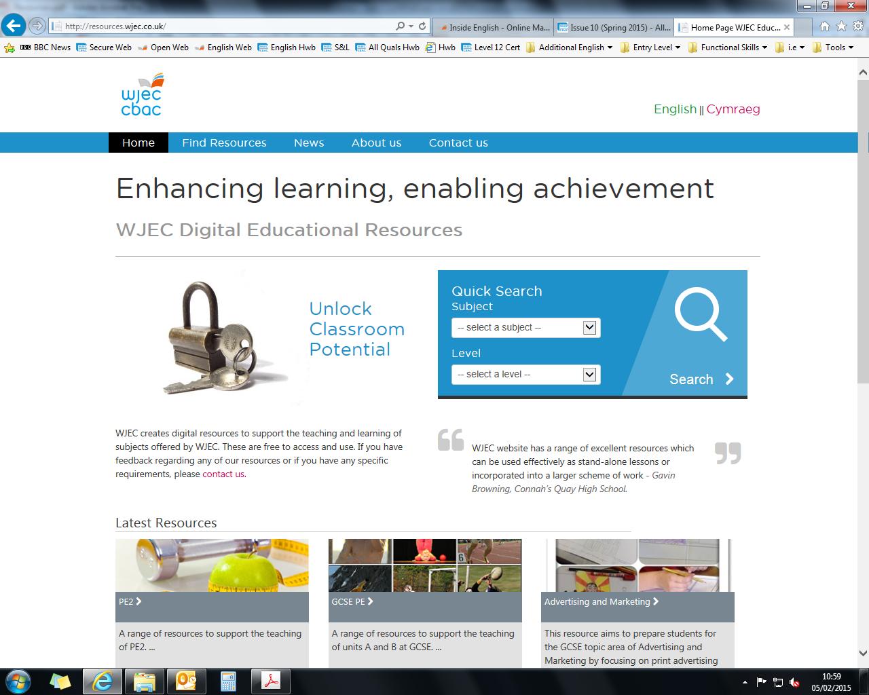Click the page scrollbar up arrow
Viewport: 869px width, 695px height.
[x=863, y=72]
